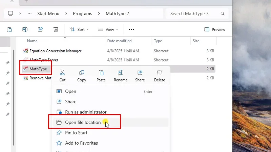Viewport: 271px width, 152px height.
Task: Click the Copy icon in context menu
Action: (82, 73)
